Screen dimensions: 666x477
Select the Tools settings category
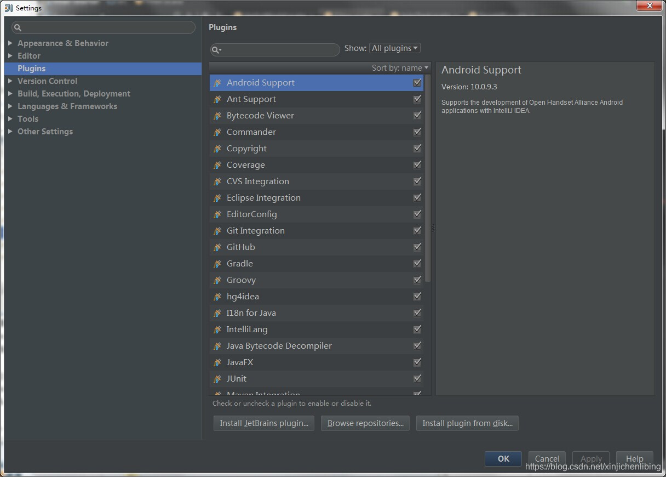click(x=28, y=119)
